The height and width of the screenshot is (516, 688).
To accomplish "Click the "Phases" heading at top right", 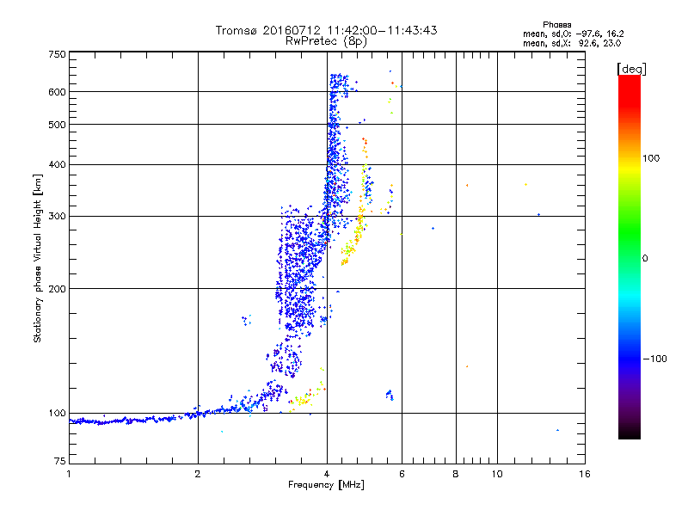I will click(556, 25).
